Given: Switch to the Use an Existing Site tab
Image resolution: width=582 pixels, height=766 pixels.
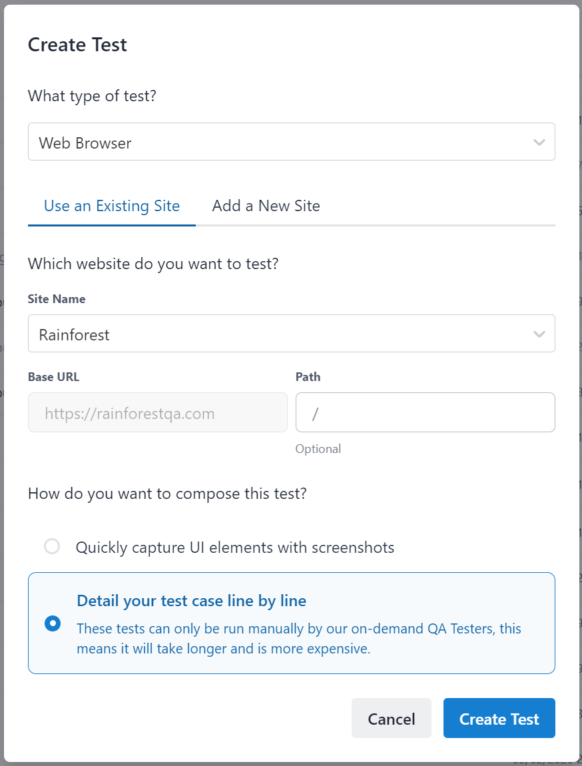Looking at the screenshot, I should point(112,206).
